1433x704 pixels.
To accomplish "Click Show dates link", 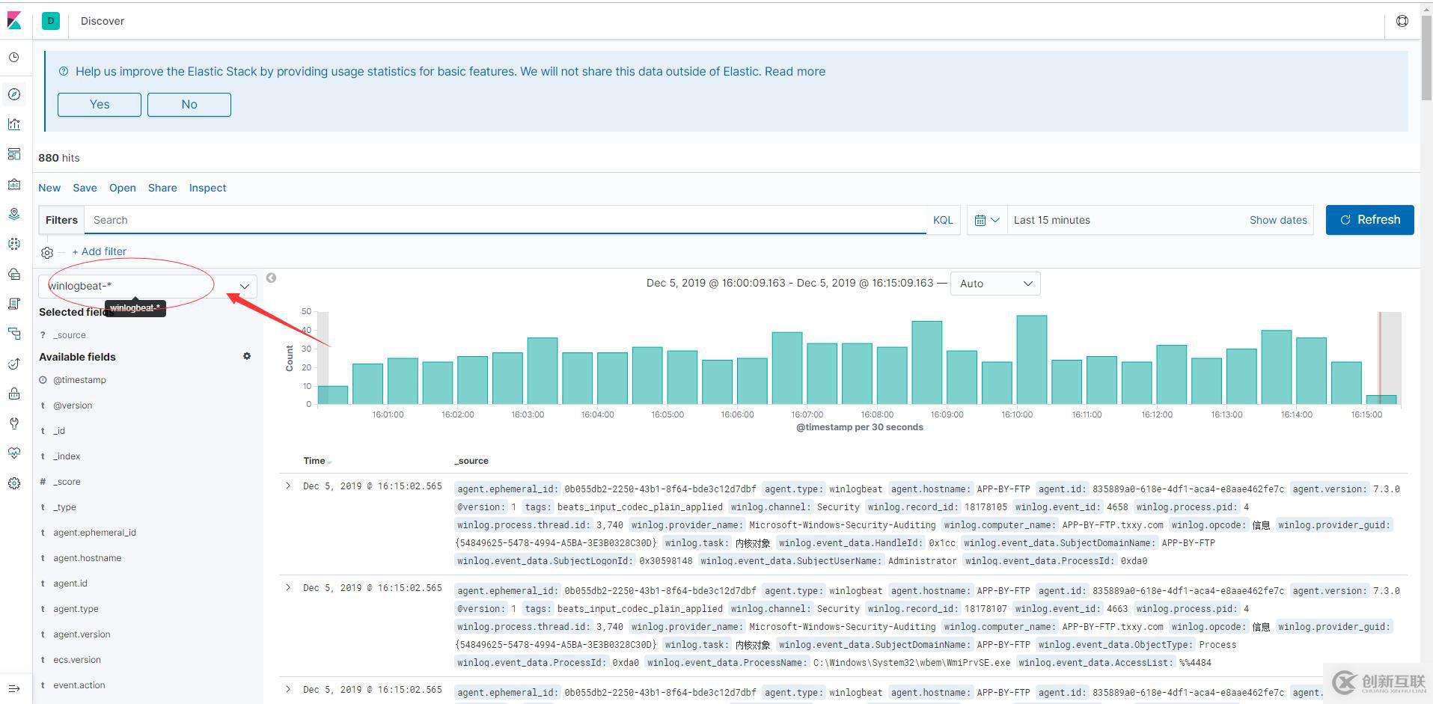I will pyautogui.click(x=1278, y=220).
